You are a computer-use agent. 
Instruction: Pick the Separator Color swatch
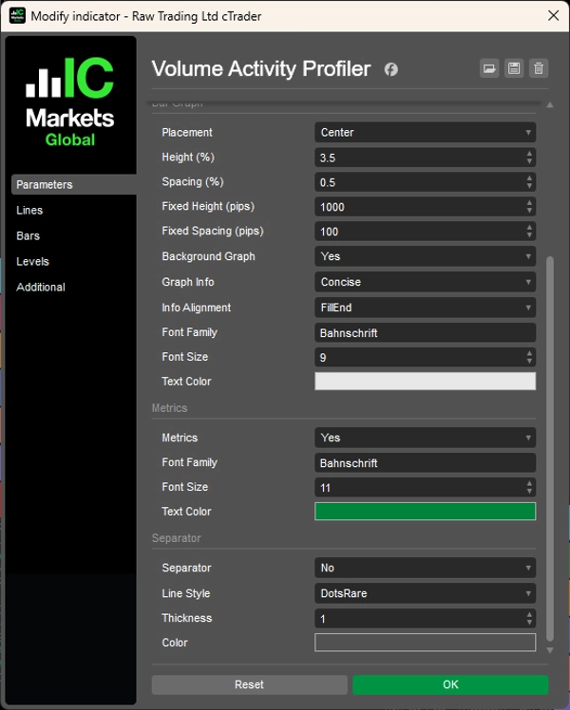click(425, 643)
